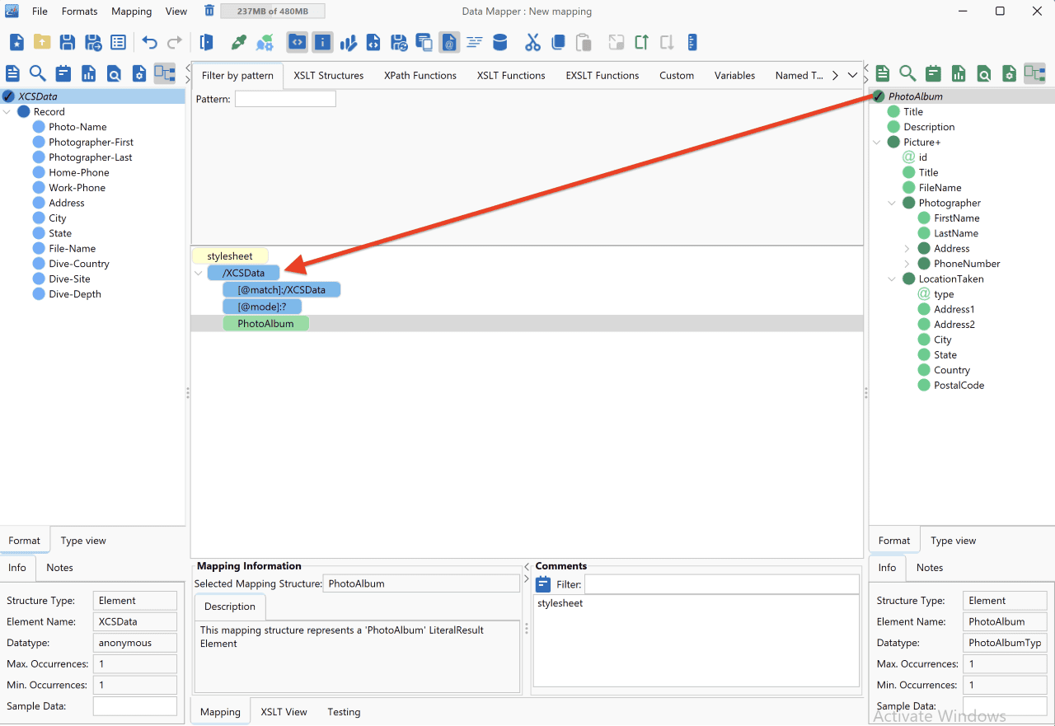Click the source panel Sample Data field
This screenshot has width=1055, height=726.
[135, 706]
